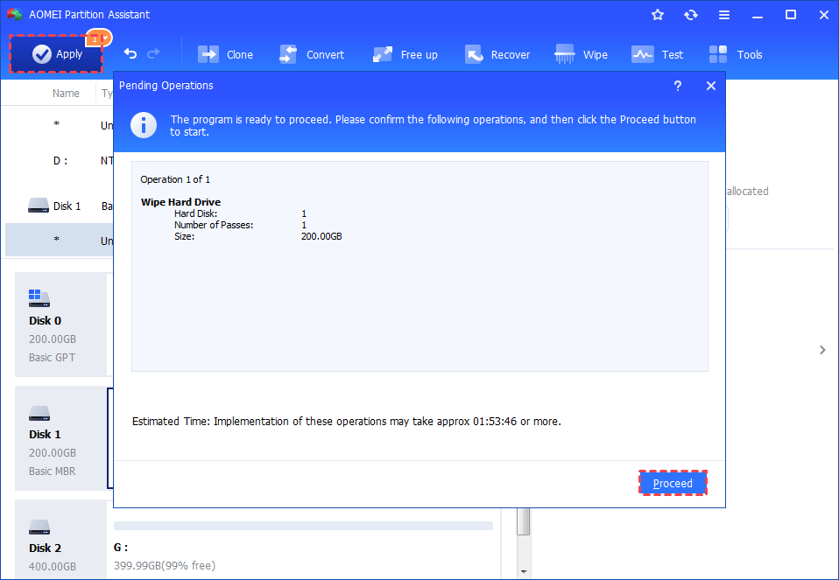Open the hamburger menu in title bar

pyautogui.click(x=724, y=15)
